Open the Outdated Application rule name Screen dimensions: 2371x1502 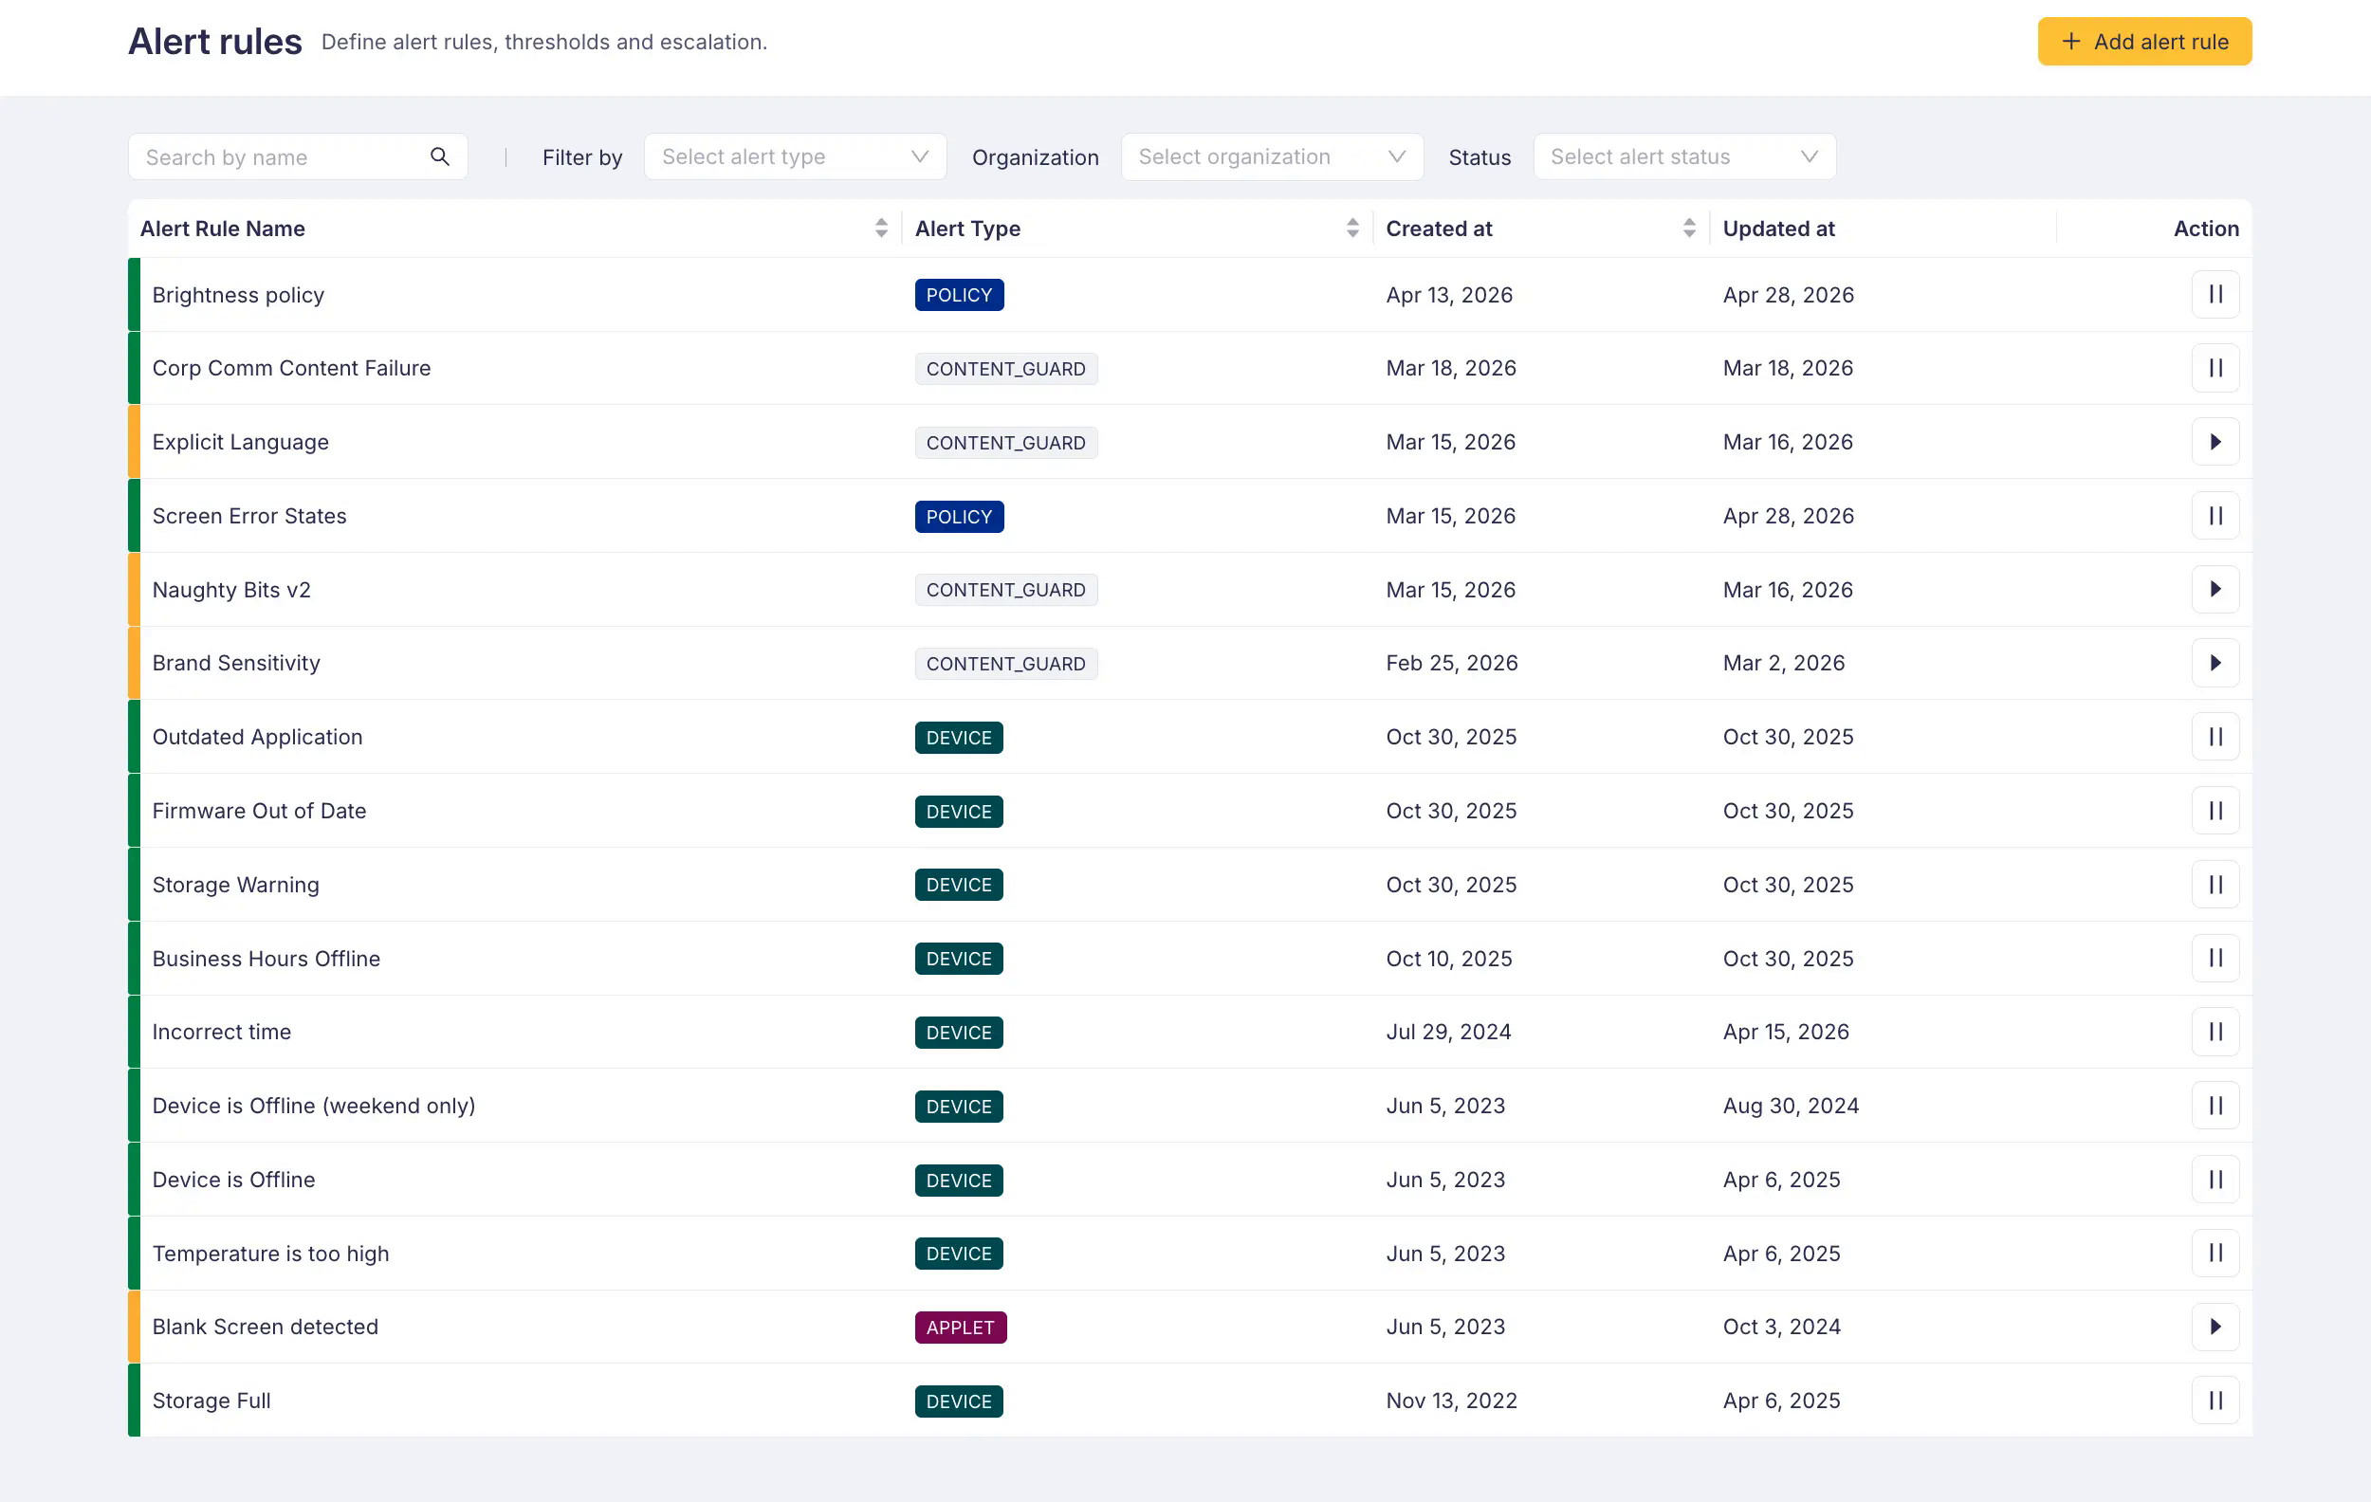coord(257,737)
